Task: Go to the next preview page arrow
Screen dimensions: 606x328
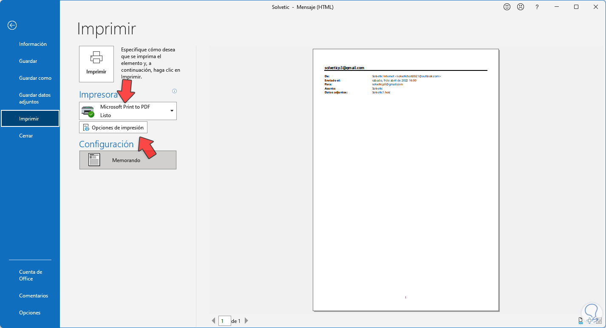Action: (x=246, y=321)
